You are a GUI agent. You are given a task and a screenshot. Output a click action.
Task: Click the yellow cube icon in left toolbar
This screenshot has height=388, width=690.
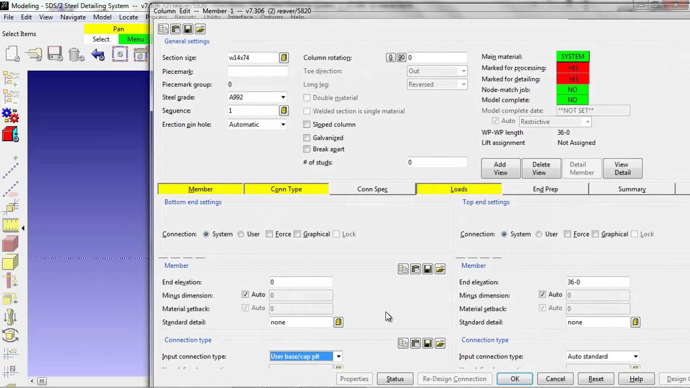[10, 264]
